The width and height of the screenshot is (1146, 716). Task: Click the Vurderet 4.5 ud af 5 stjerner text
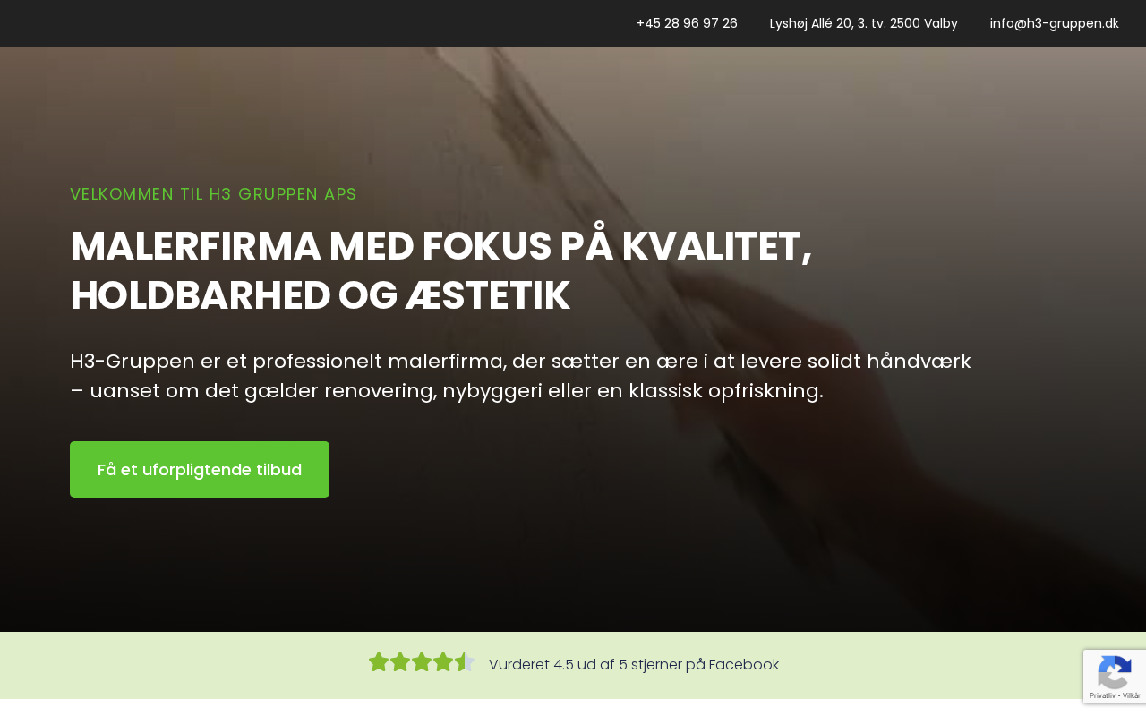[x=634, y=665]
